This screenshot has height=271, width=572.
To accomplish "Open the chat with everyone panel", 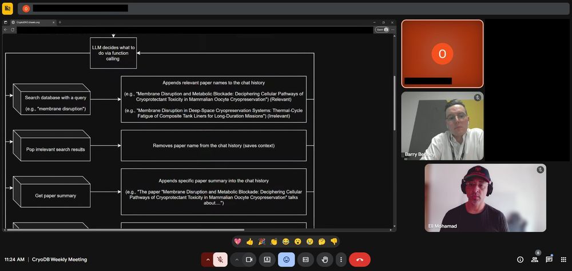I will click(x=549, y=260).
